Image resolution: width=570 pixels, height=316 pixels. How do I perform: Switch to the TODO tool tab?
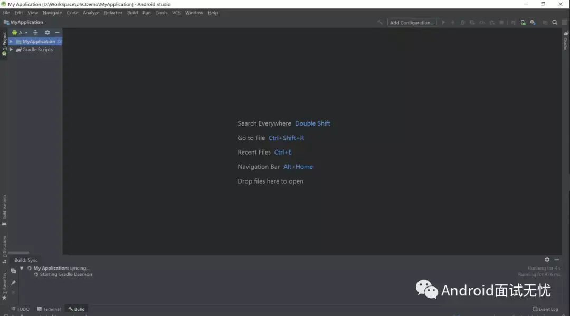coord(21,309)
